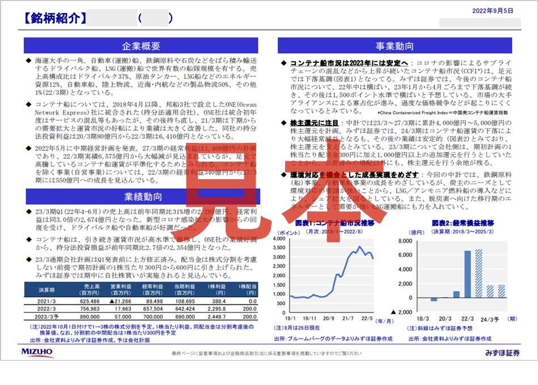Screen dimensions: 538x385
Task: Click EPS value 2,295.8
Action: [x=217, y=309]
